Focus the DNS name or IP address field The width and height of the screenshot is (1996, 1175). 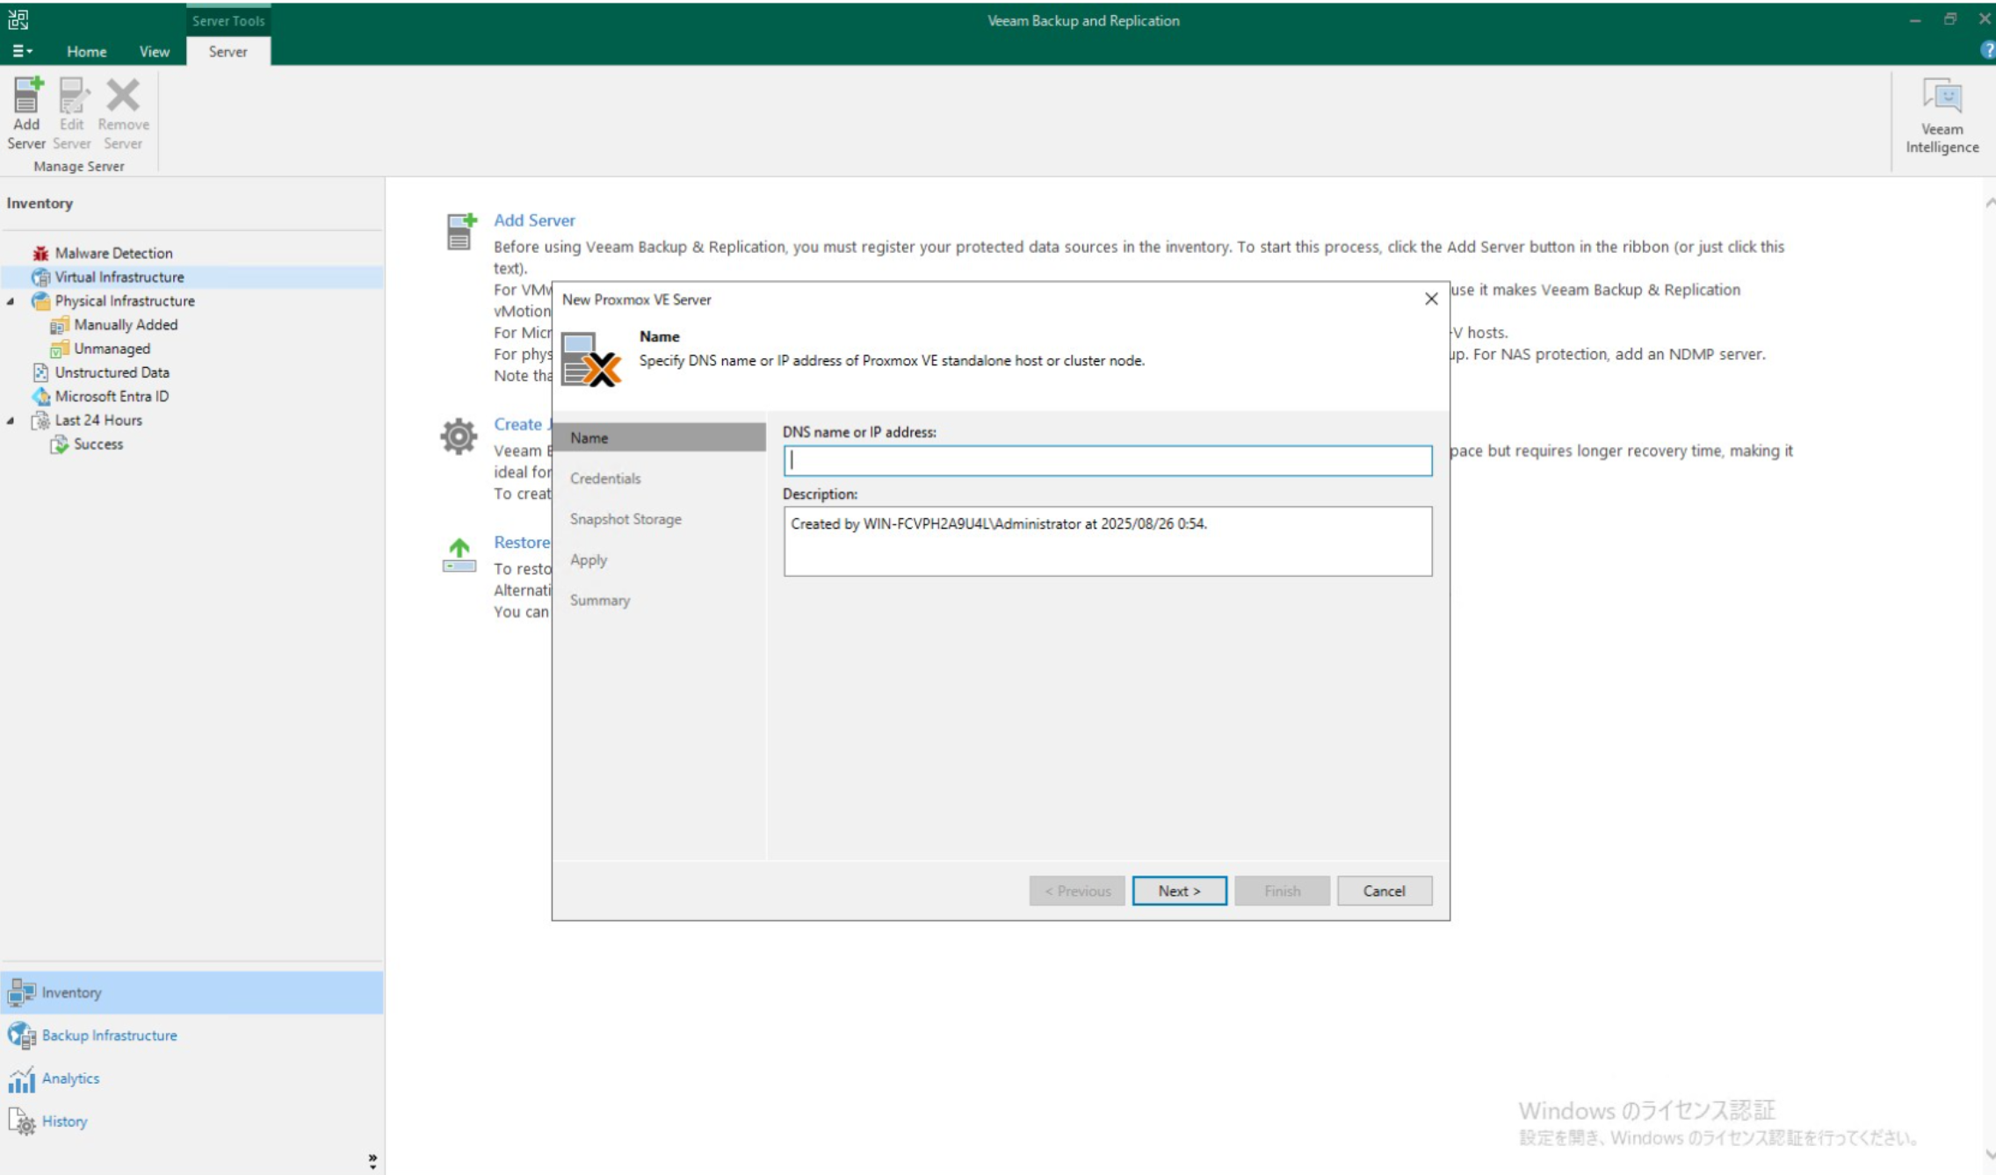(x=1107, y=460)
